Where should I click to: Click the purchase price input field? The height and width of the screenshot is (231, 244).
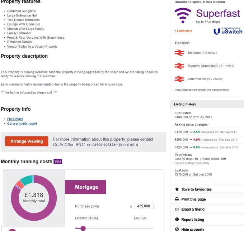click(x=143, y=206)
